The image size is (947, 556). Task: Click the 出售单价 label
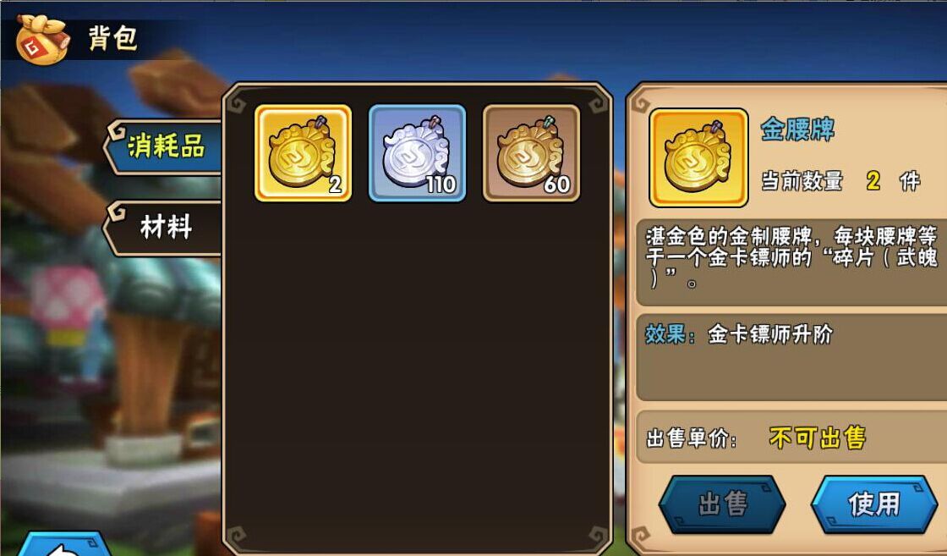click(x=692, y=438)
